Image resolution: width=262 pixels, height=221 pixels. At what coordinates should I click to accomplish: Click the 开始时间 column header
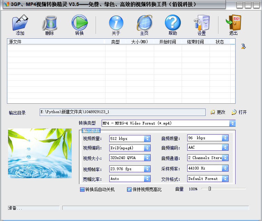tap(168, 42)
